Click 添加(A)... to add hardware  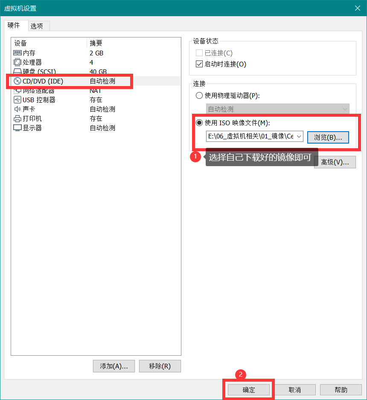coord(114,366)
